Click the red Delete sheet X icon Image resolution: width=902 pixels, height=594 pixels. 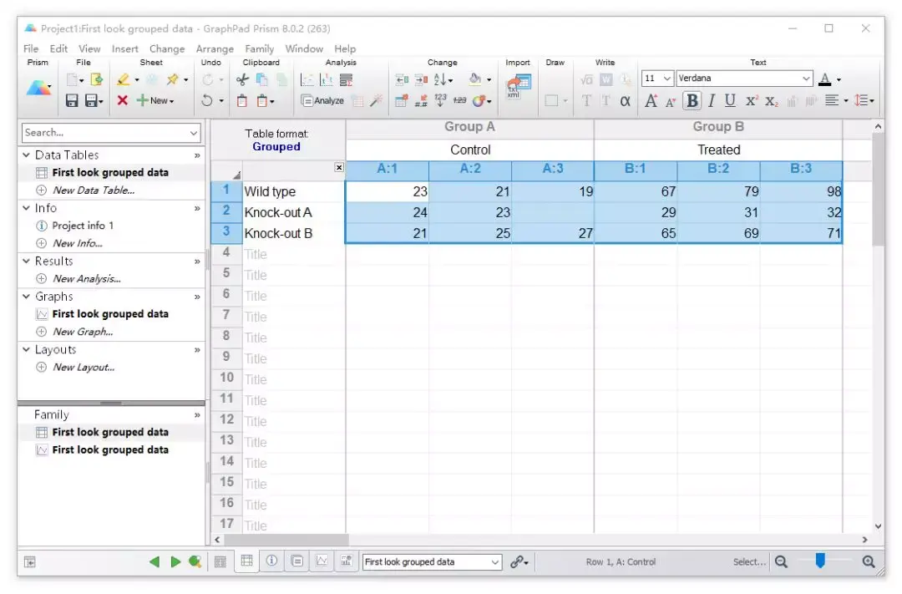tap(122, 101)
